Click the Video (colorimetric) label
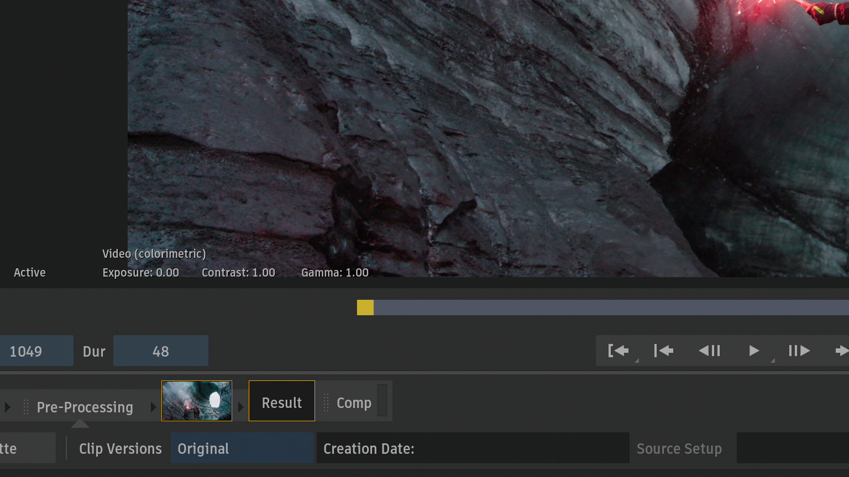The height and width of the screenshot is (477, 849). click(x=154, y=254)
